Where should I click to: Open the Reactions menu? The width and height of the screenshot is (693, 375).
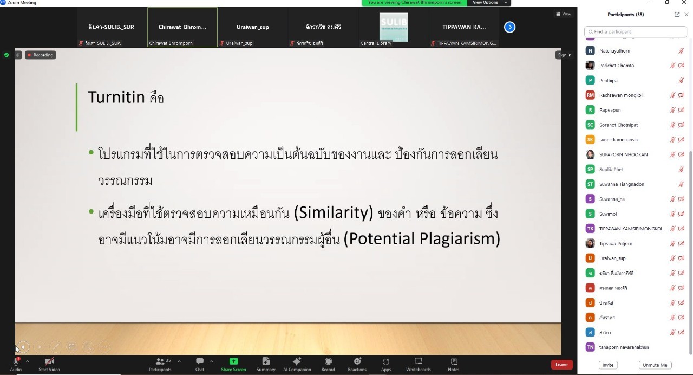coord(357,364)
